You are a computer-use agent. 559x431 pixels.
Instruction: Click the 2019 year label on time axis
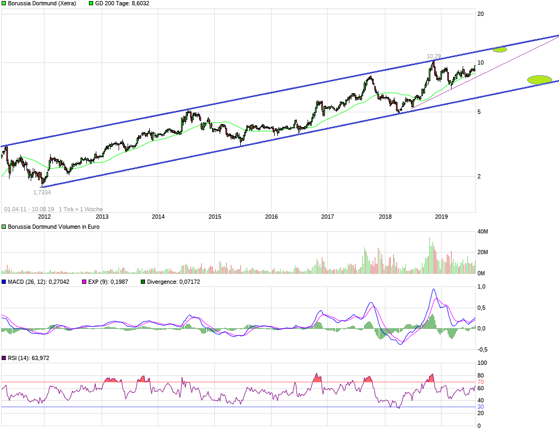tap(441, 217)
